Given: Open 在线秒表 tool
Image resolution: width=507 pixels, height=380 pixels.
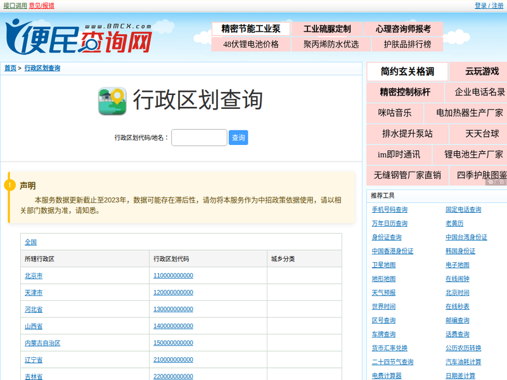Looking at the screenshot, I should click(x=458, y=307).
